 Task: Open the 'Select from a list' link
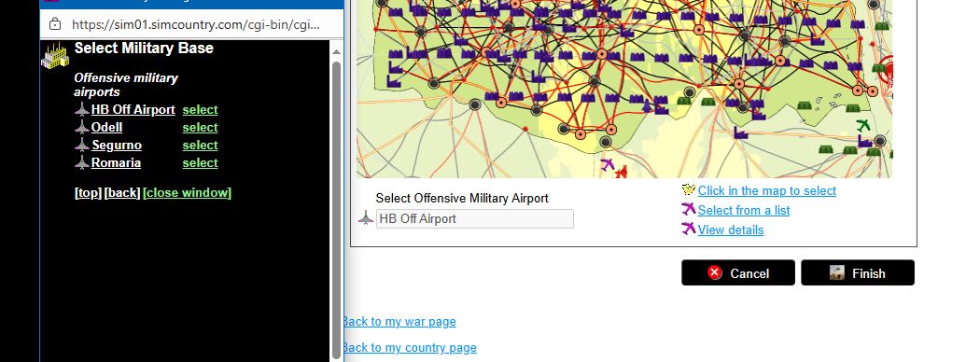(744, 210)
